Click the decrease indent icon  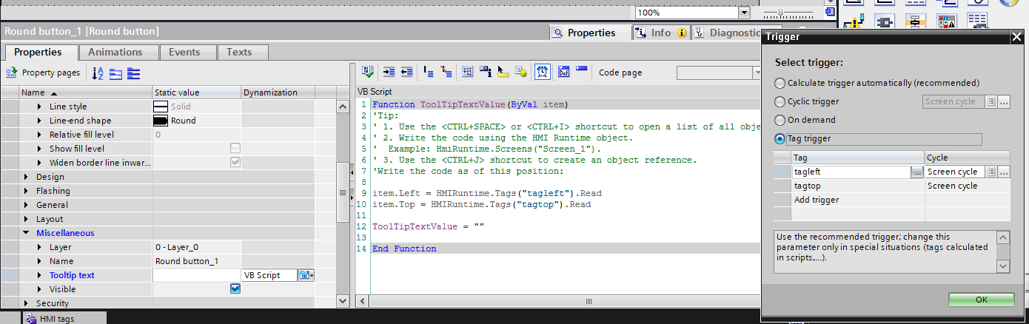(406, 72)
